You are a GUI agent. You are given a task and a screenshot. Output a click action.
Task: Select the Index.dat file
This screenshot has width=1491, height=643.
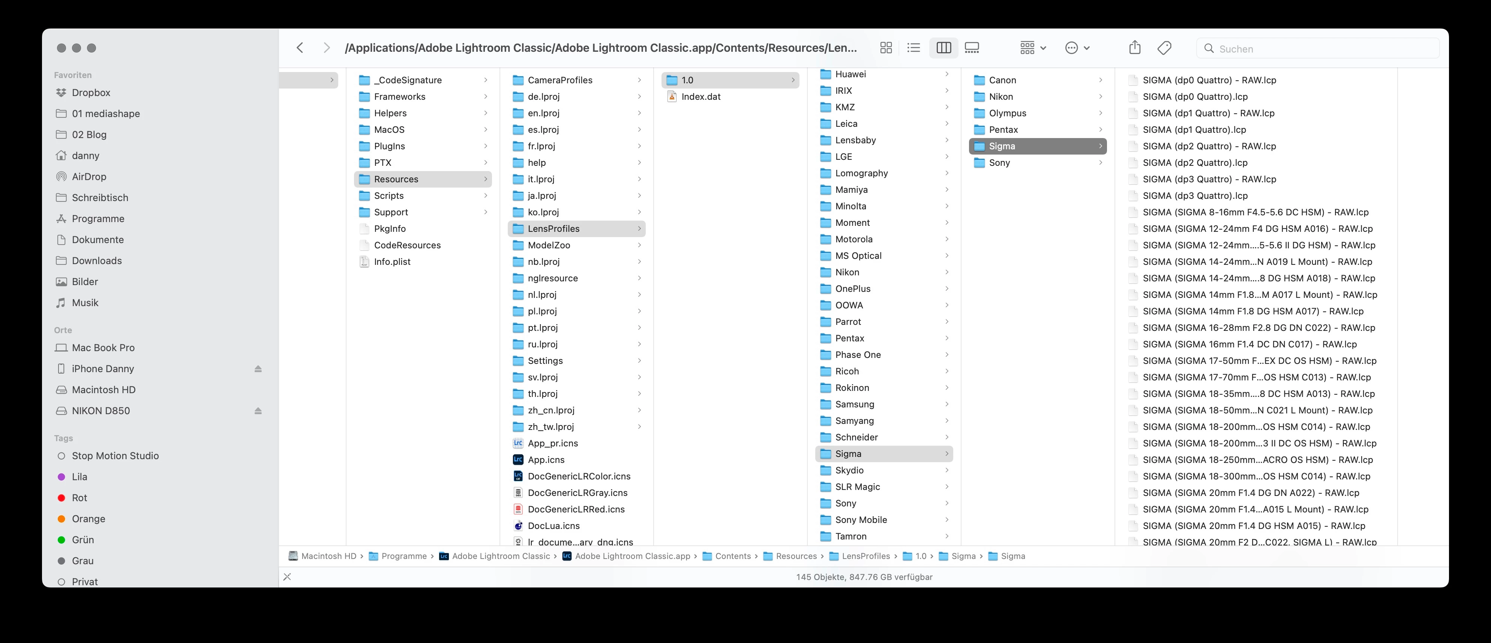pyautogui.click(x=701, y=97)
